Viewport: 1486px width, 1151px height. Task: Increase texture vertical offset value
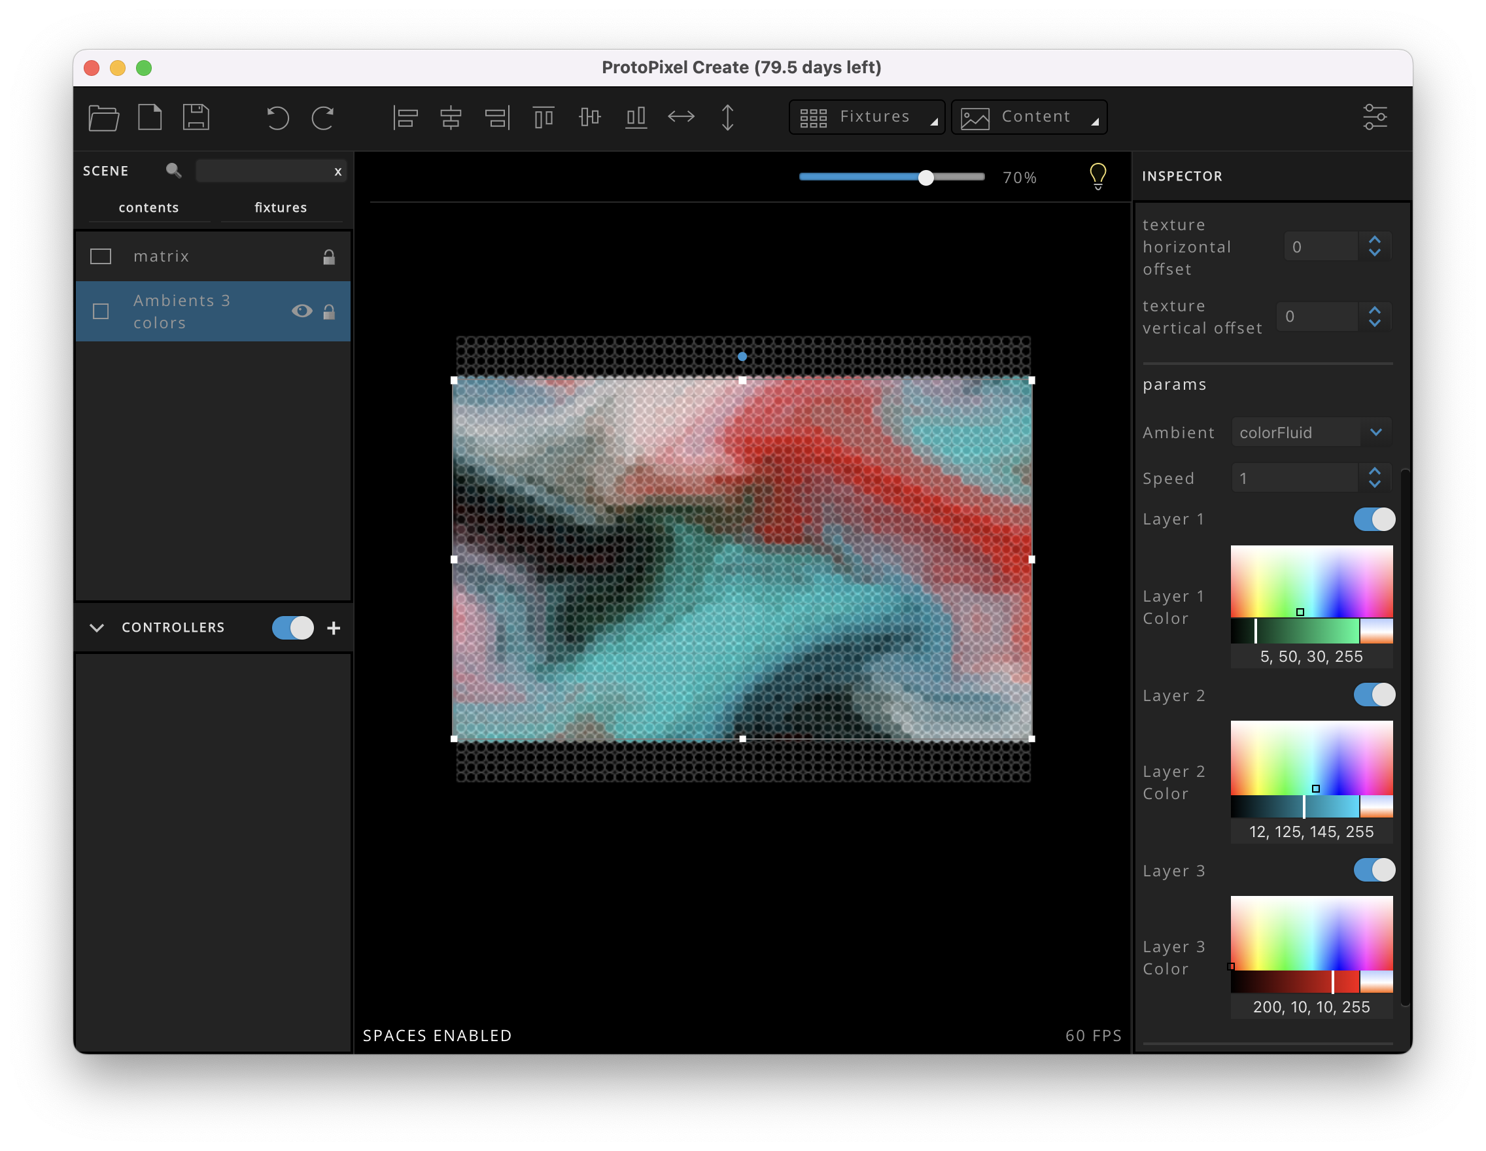coord(1374,309)
